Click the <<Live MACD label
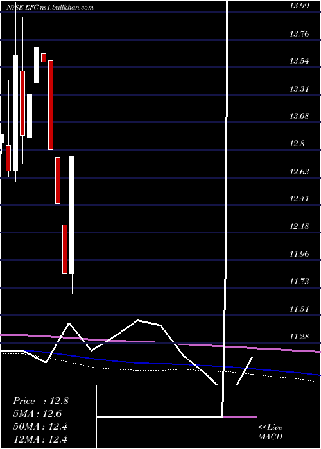Image resolution: width=321 pixels, height=449 pixels. coord(270,432)
